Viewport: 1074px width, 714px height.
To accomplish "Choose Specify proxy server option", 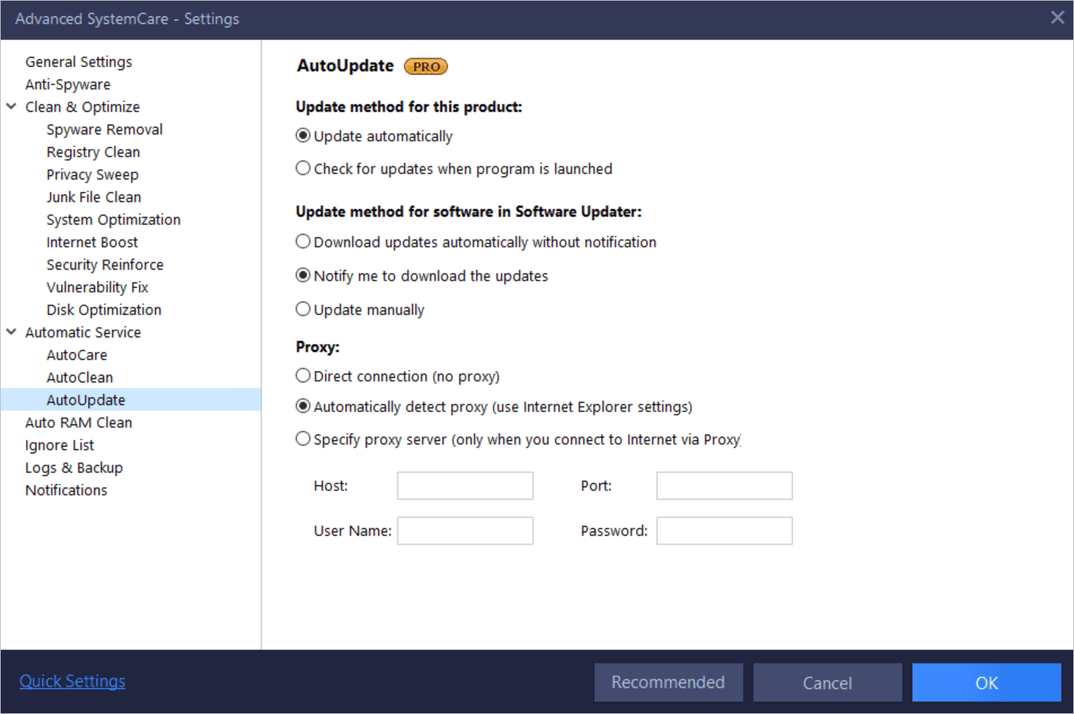I will 303,439.
